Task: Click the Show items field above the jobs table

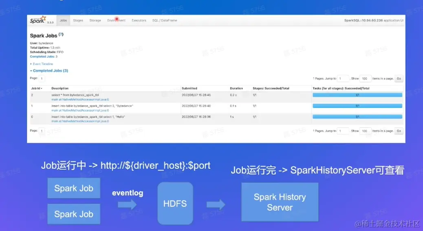Action: click(x=365, y=78)
